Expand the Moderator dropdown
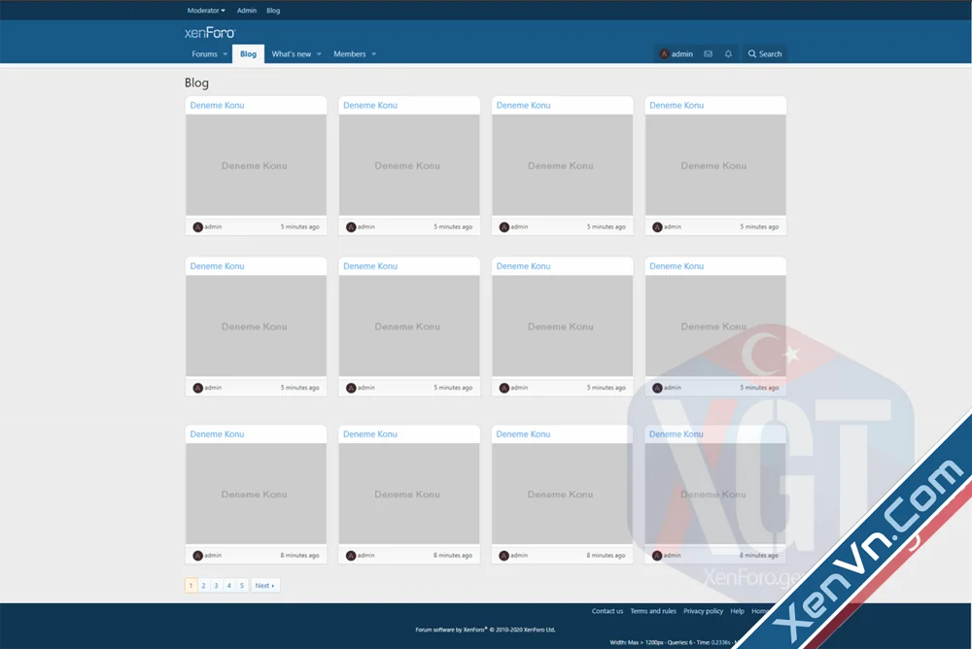 [x=203, y=10]
